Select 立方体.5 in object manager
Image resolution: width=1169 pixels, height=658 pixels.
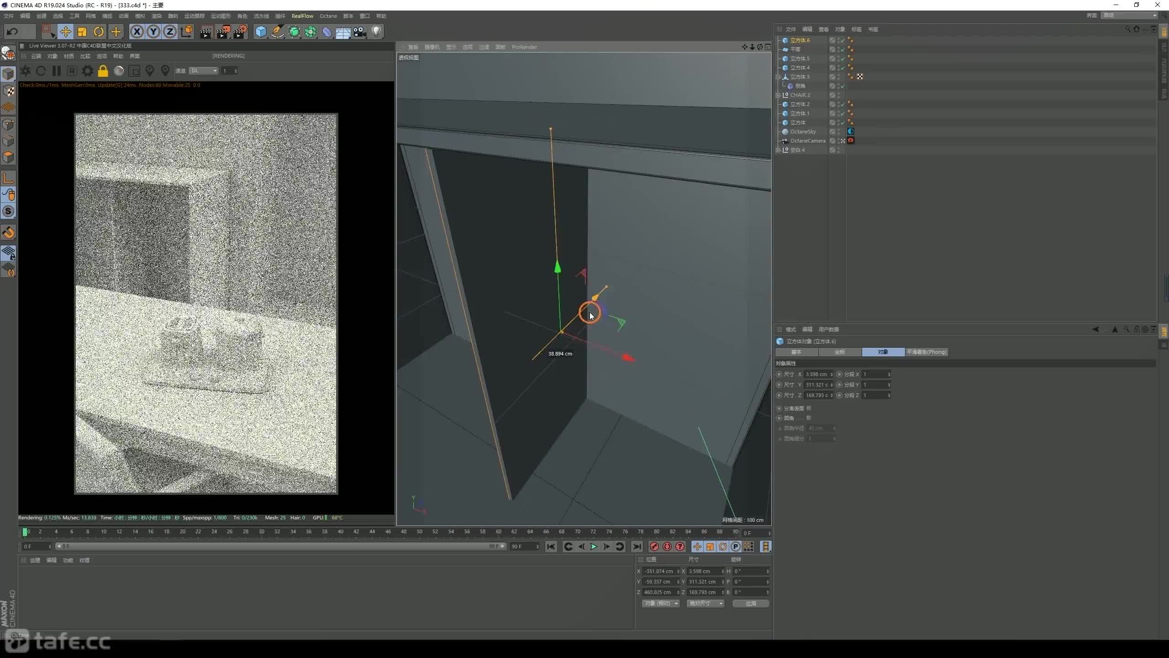800,58
